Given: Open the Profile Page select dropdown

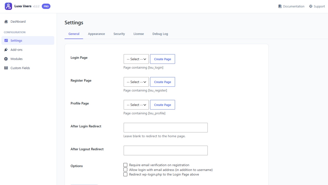Looking at the screenshot, I should tap(136, 105).
